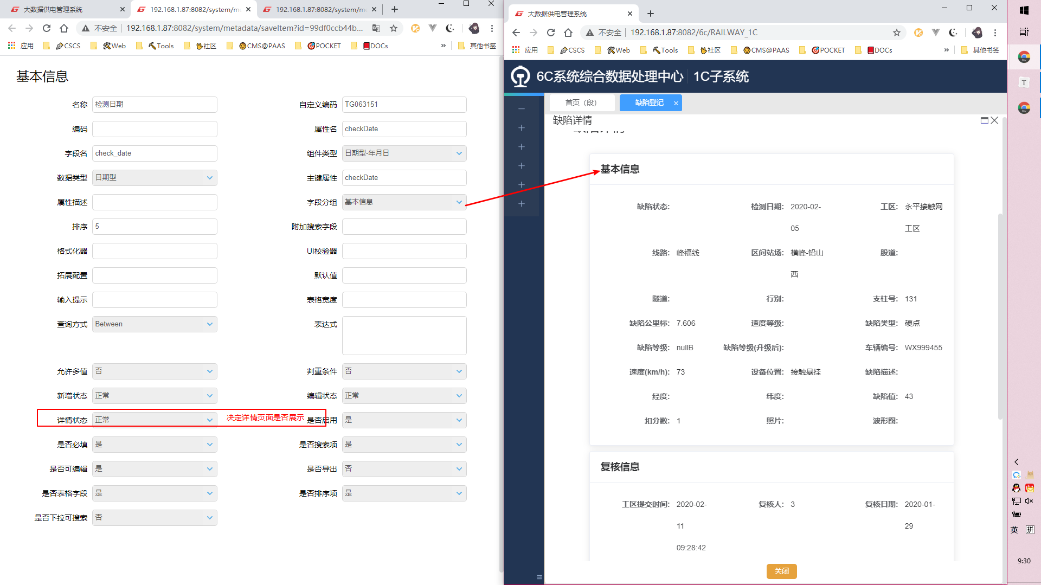Close the 缺陷详情 dialog with X
This screenshot has width=1041, height=585.
pos(994,120)
